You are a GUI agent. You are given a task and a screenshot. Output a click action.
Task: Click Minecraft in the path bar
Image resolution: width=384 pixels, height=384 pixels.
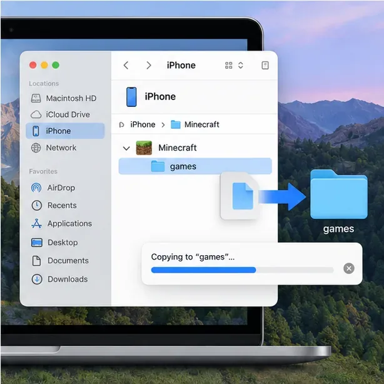202,124
